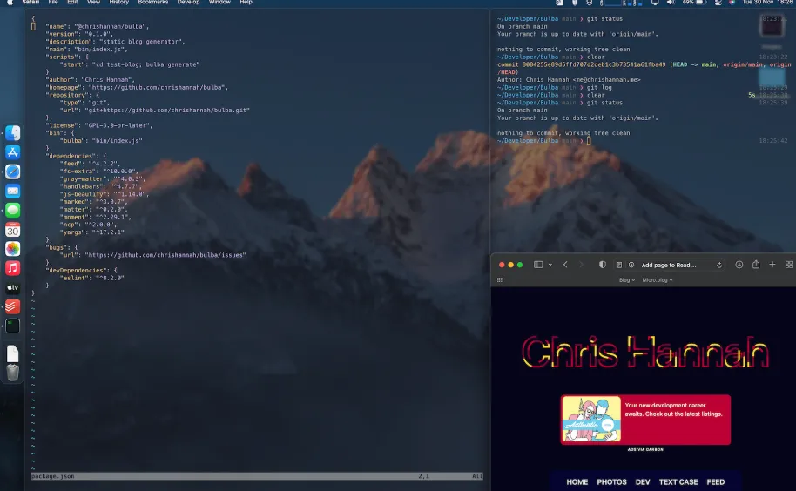Open the File menu
The width and height of the screenshot is (796, 491).
click(x=53, y=2)
